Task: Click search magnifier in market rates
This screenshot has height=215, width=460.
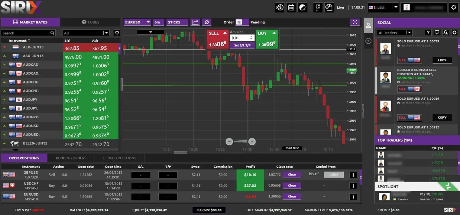Action: 52,33
